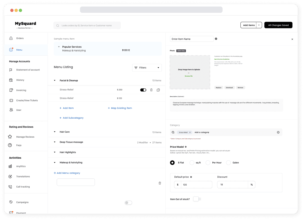
Task: Close the item editor panel
Action: (292, 39)
